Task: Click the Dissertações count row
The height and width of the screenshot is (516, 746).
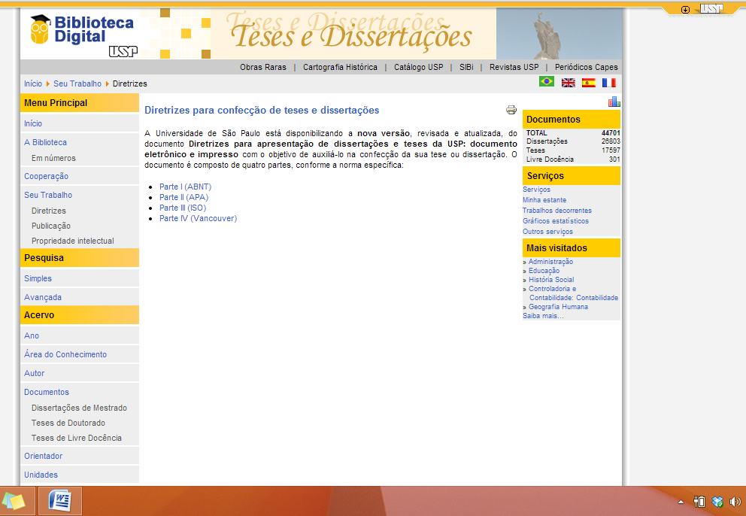Action: point(573,141)
